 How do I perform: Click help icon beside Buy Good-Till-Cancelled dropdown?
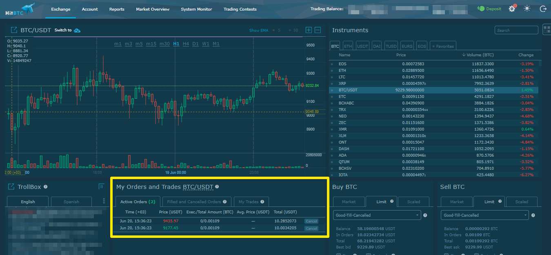[x=425, y=215]
